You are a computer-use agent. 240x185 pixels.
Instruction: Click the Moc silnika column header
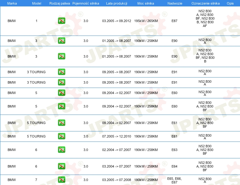[x=146, y=3]
